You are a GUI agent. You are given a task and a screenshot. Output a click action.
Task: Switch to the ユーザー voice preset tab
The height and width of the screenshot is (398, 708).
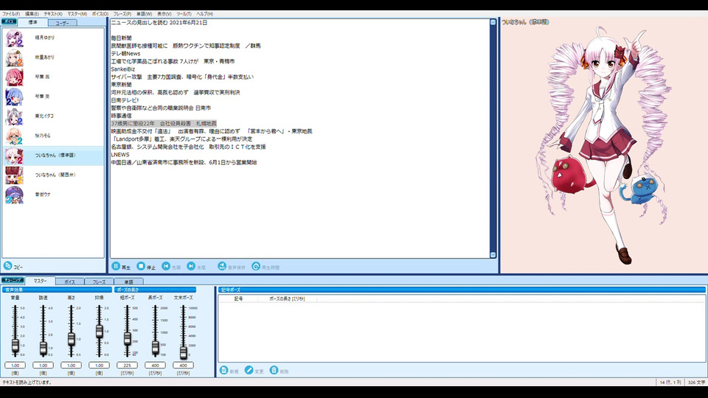(x=62, y=23)
